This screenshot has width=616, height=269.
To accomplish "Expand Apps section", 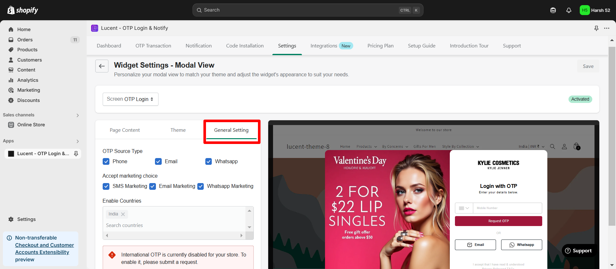I will pos(78,141).
